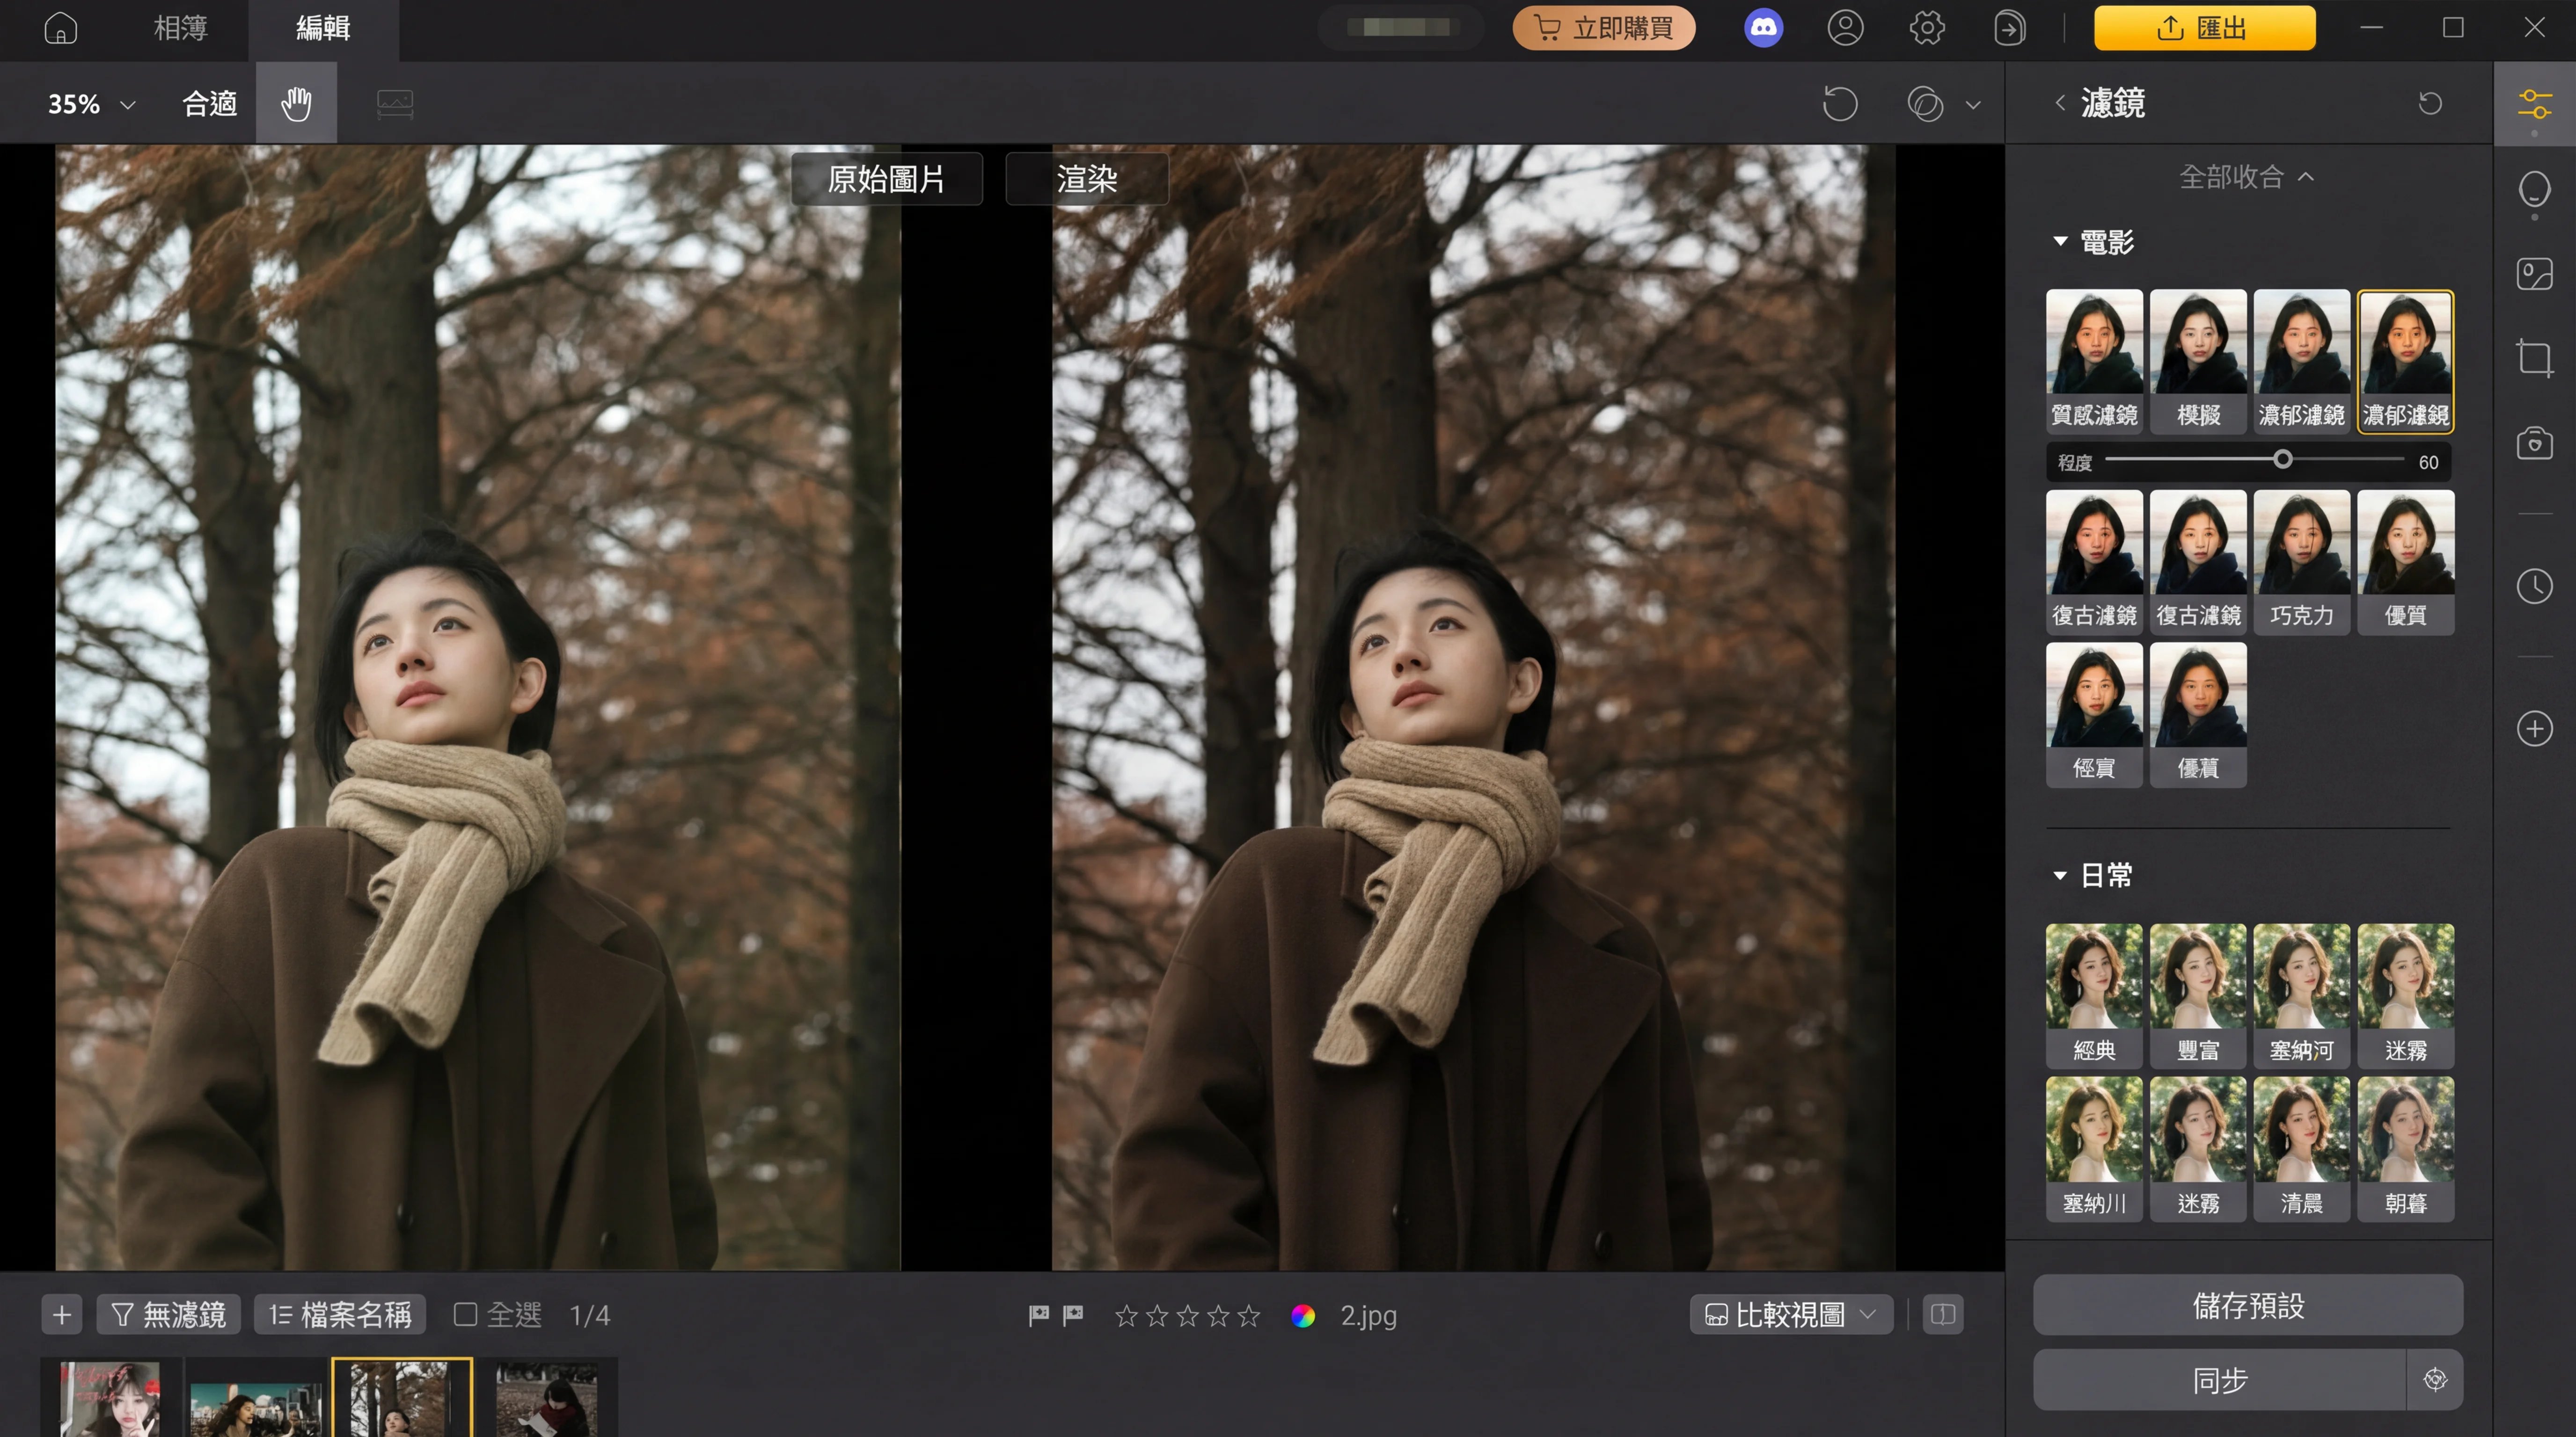Image resolution: width=2576 pixels, height=1437 pixels.
Task: Check the 全選 select all checkbox
Action: click(x=465, y=1314)
